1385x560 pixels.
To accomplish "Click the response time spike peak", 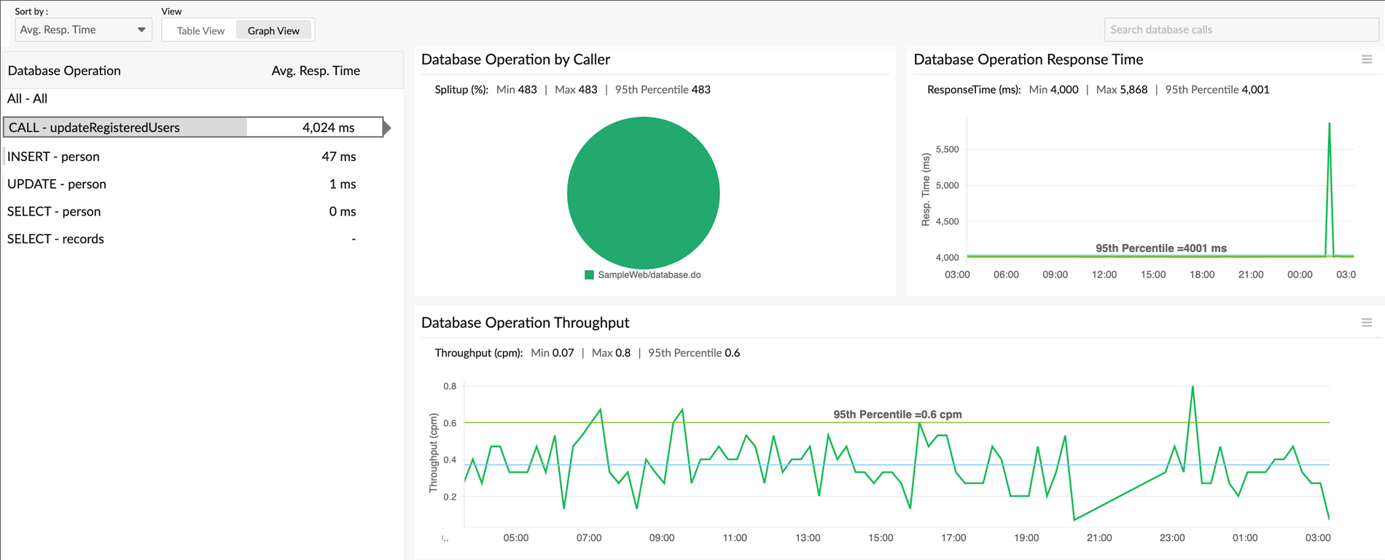I will (x=1329, y=124).
